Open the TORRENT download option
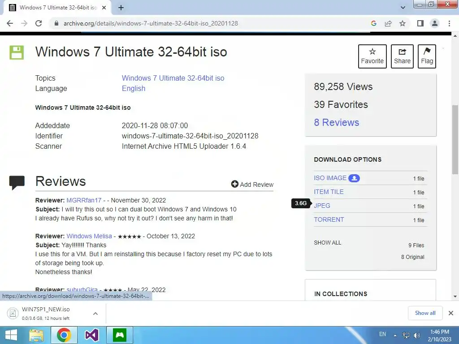 click(329, 219)
